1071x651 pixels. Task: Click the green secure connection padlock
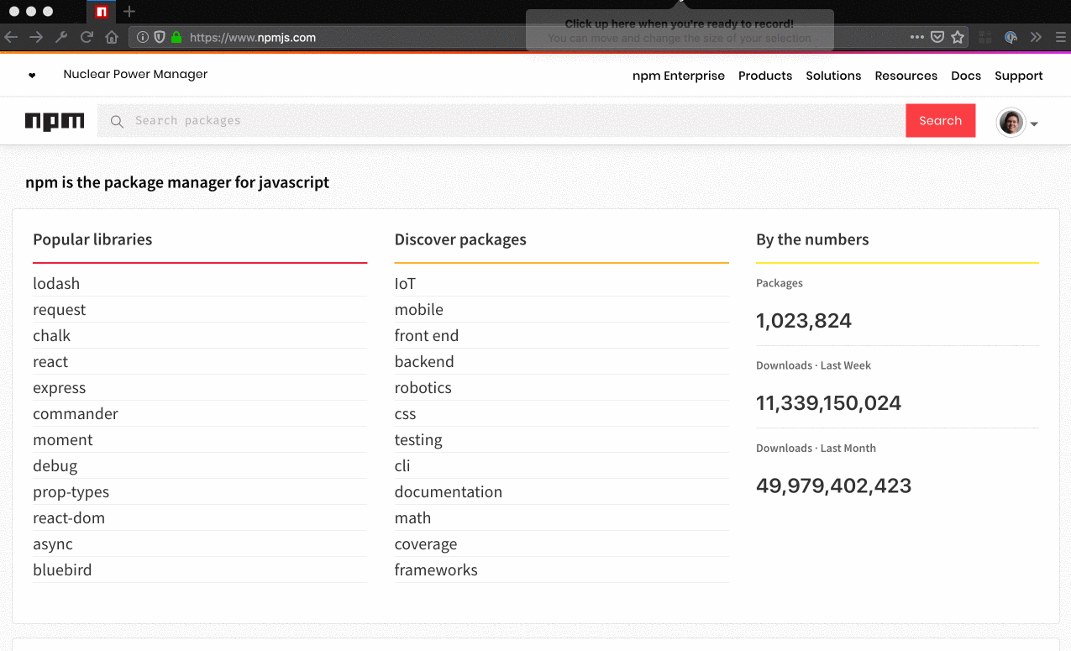tap(176, 37)
